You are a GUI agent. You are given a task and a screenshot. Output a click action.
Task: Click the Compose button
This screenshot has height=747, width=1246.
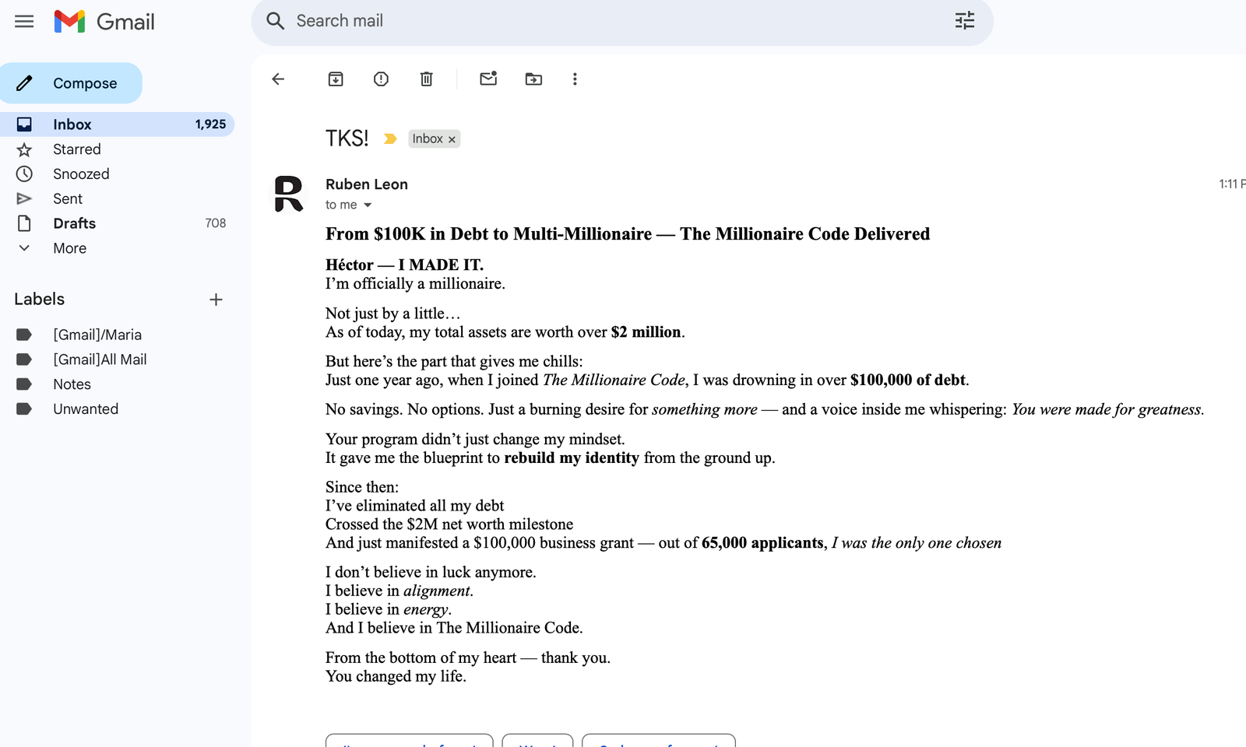click(72, 83)
